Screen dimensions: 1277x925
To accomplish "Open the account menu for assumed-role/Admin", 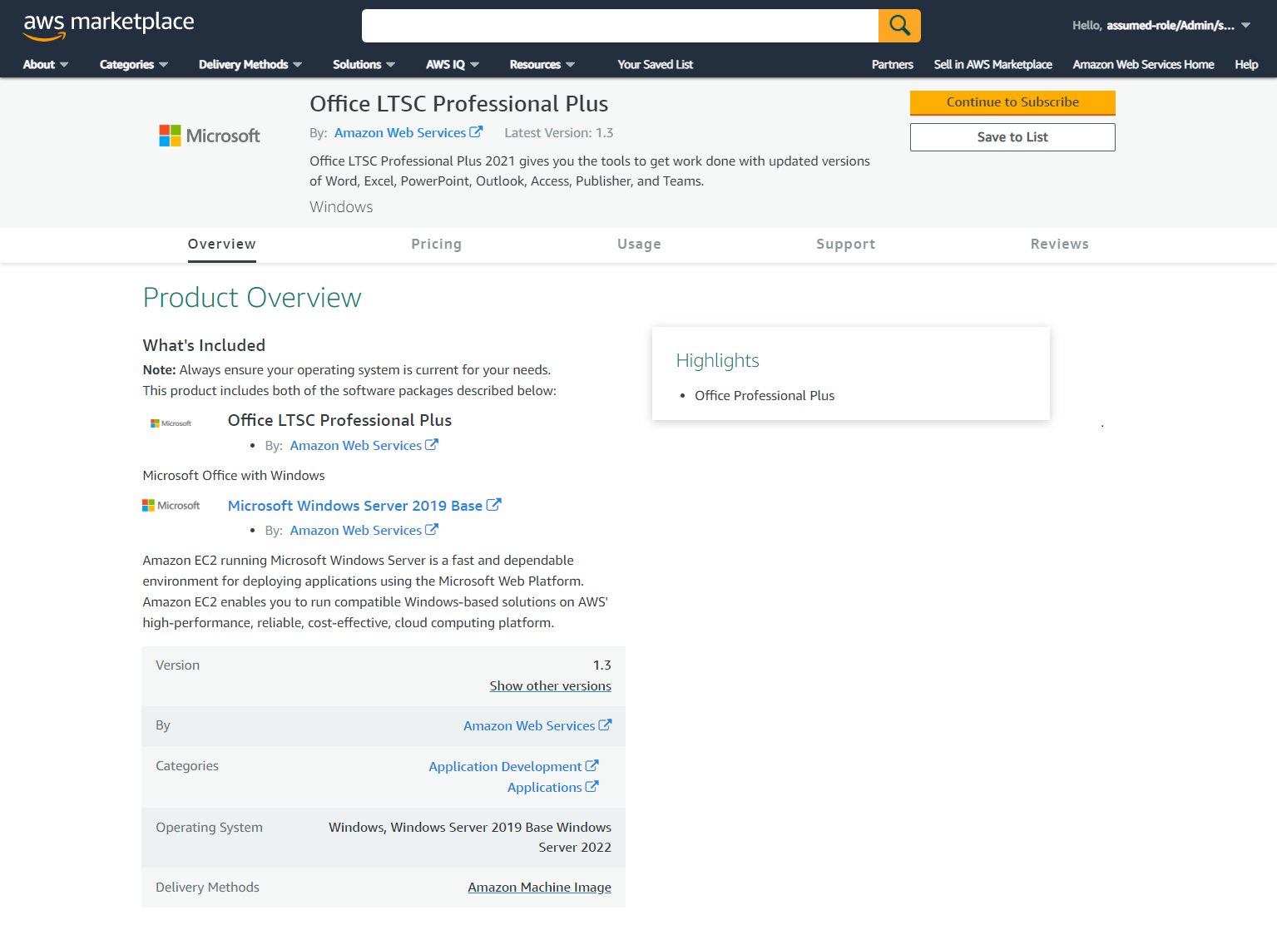I will [1161, 26].
